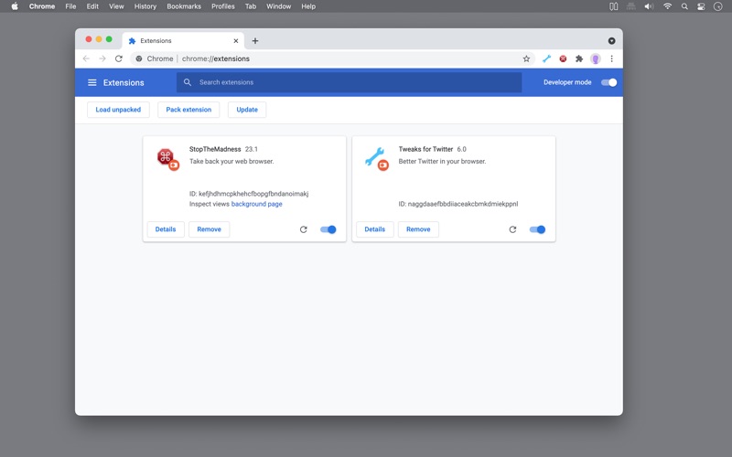Screen dimensions: 732x457
Task: Open Details for StopTheMadness
Action: 166,229
